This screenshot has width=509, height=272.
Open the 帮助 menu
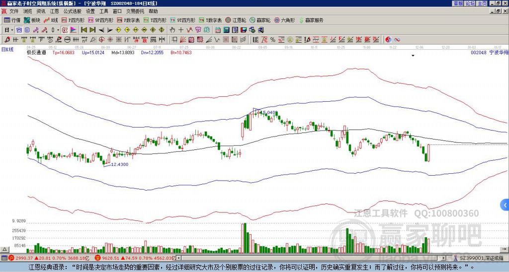coord(153,11)
